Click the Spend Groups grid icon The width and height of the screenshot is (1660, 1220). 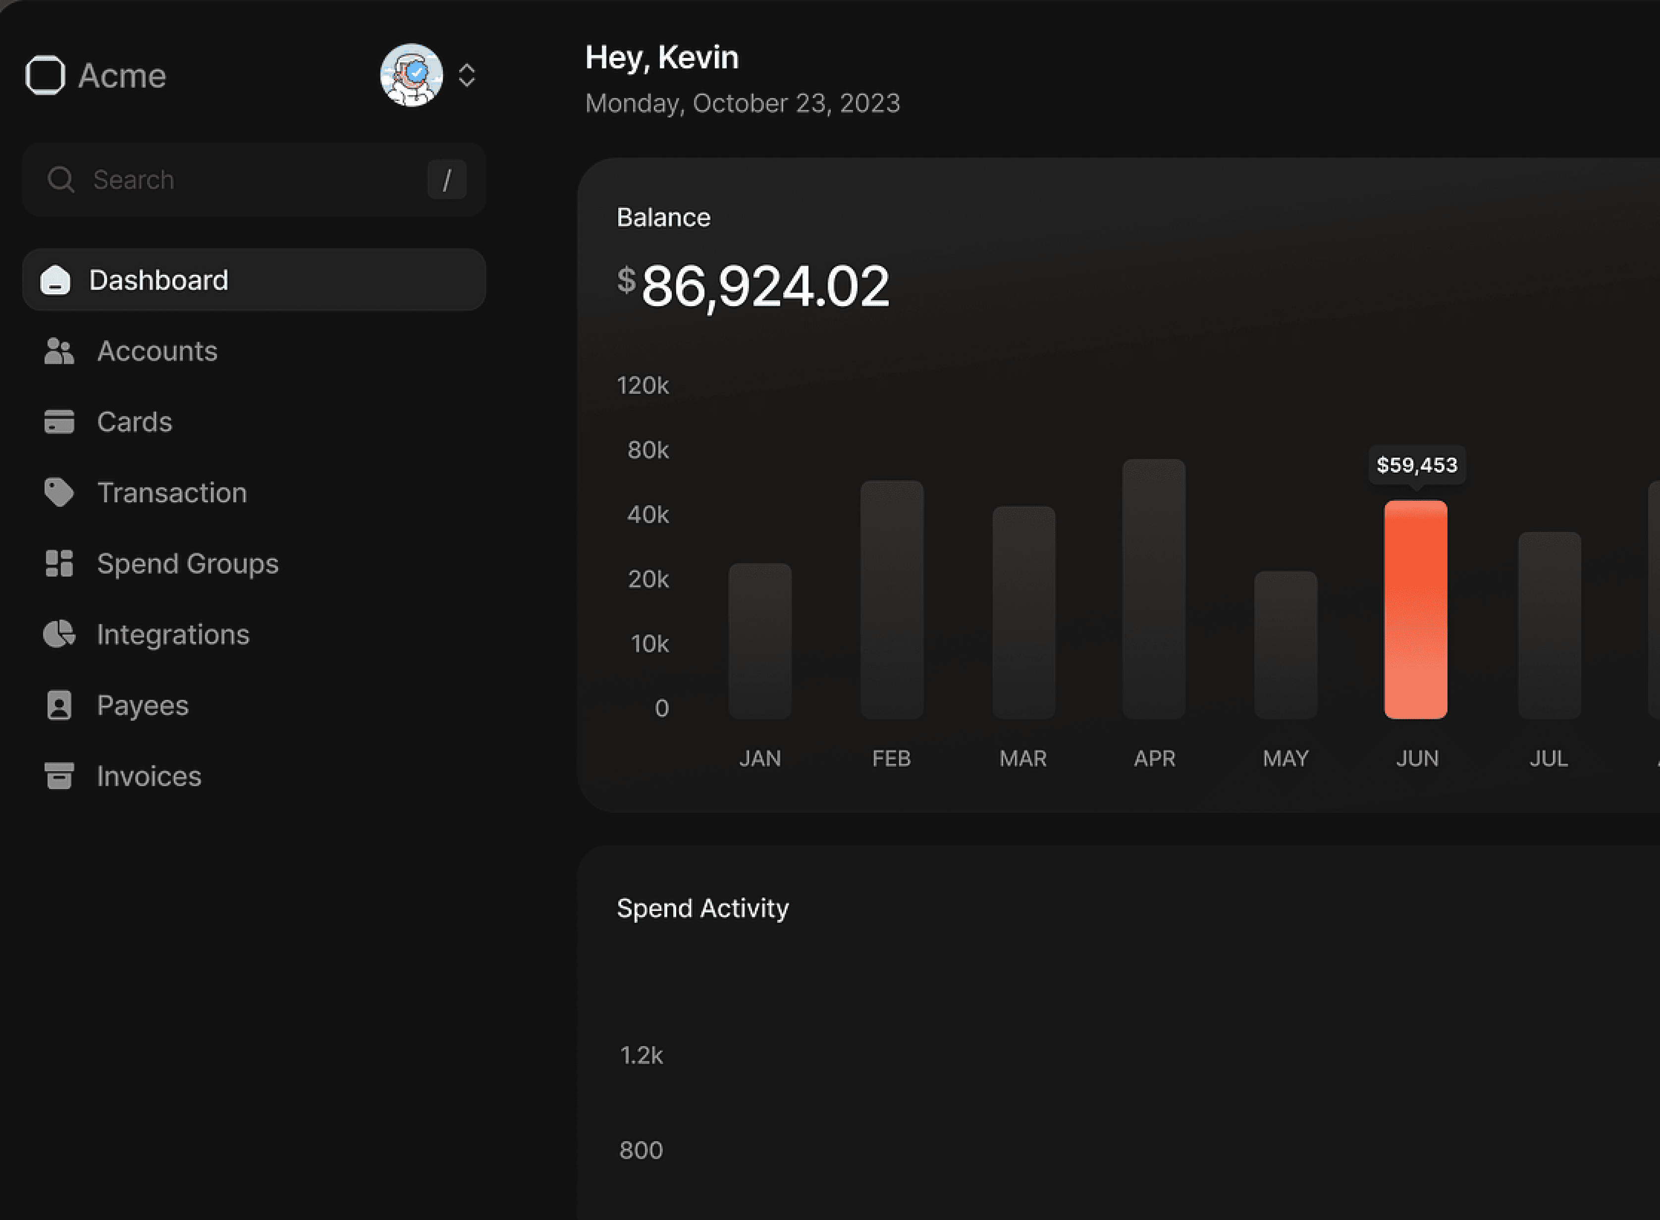59,564
